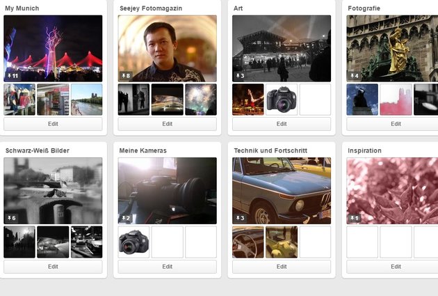438x296 pixels.
Task: Open Art board grayscale building cover image
Action: pyautogui.click(x=282, y=48)
